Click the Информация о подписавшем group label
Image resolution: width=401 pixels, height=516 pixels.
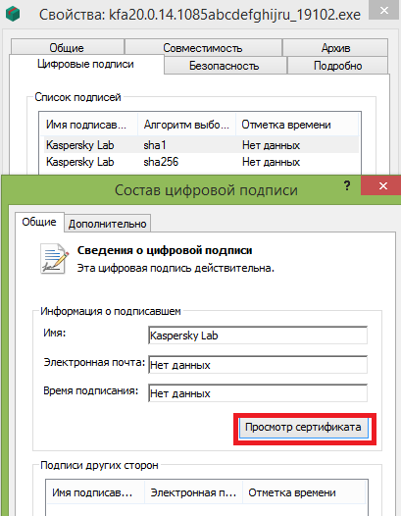pyautogui.click(x=111, y=311)
